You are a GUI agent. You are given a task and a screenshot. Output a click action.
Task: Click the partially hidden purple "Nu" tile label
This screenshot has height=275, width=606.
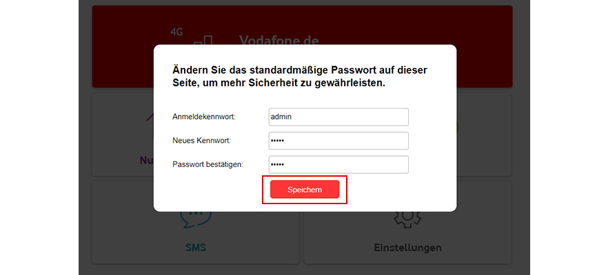coord(146,160)
